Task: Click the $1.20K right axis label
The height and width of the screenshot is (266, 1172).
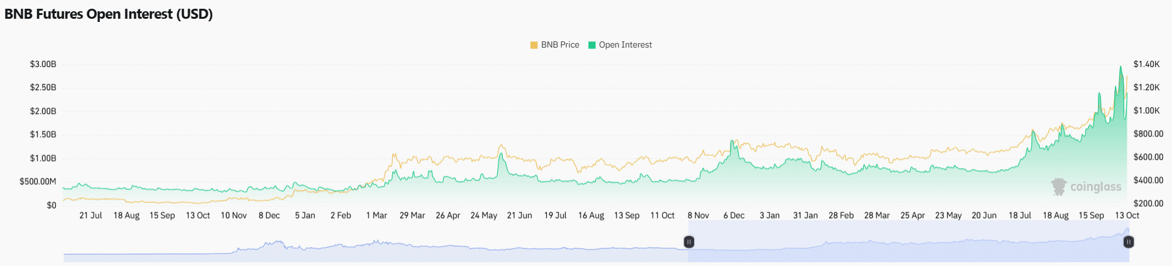Action: 1146,88
